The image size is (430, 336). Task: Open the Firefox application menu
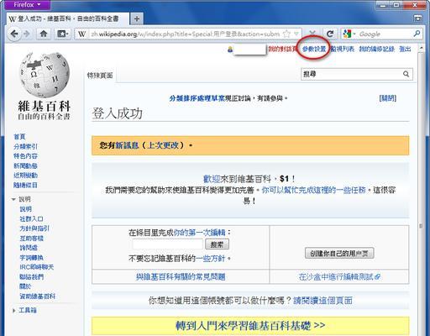tap(27, 5)
